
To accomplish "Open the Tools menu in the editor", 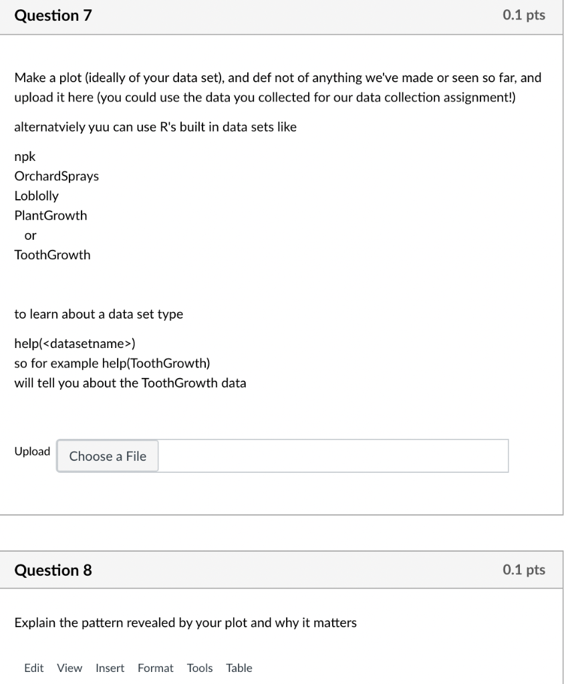I will 200,667.
